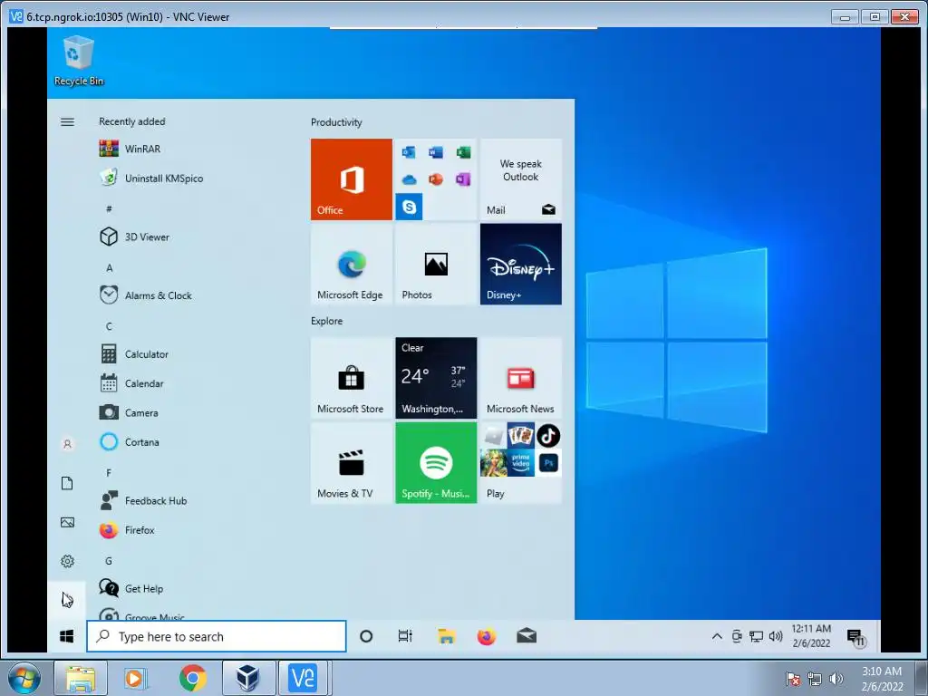928x696 pixels.
Task: Click the # section header
Action: tap(110, 209)
